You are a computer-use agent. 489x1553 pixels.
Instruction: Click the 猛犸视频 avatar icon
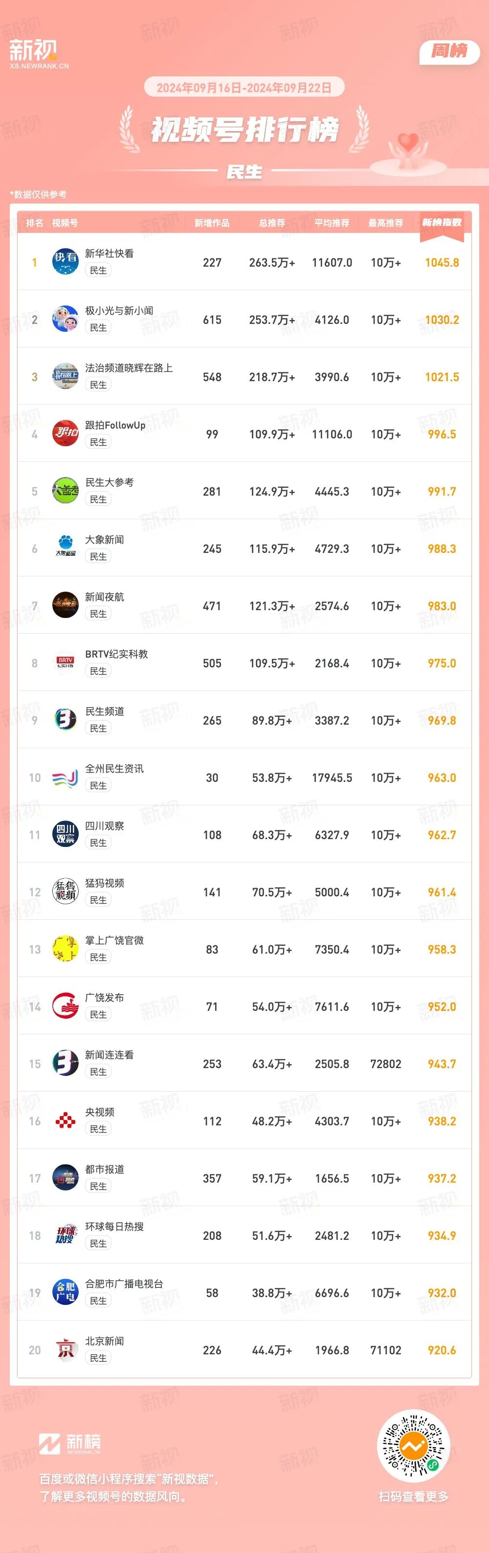coord(65,891)
